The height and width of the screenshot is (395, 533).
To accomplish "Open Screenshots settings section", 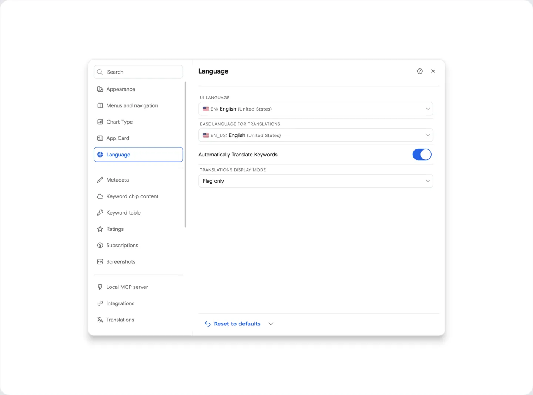I will (138, 262).
